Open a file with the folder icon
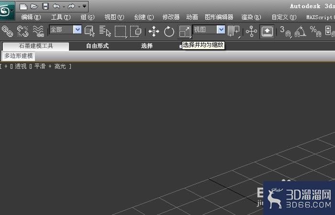 [34, 7]
